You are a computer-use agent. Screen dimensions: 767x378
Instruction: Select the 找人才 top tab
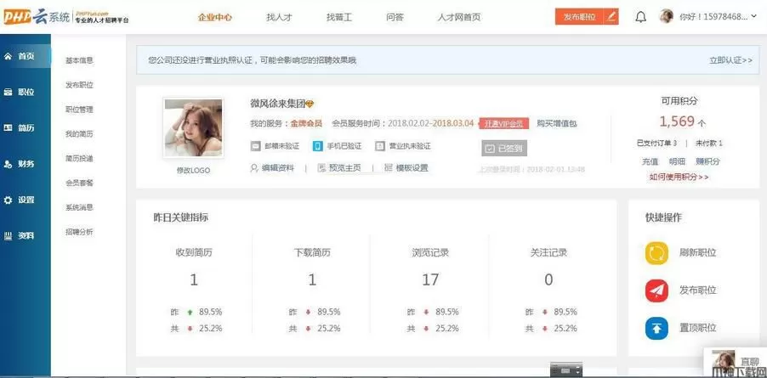[279, 17]
